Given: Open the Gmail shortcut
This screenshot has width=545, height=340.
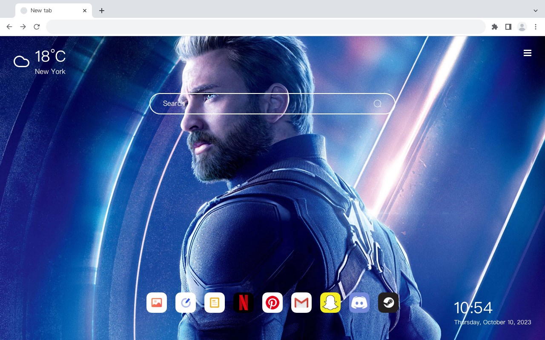Looking at the screenshot, I should coord(301,303).
